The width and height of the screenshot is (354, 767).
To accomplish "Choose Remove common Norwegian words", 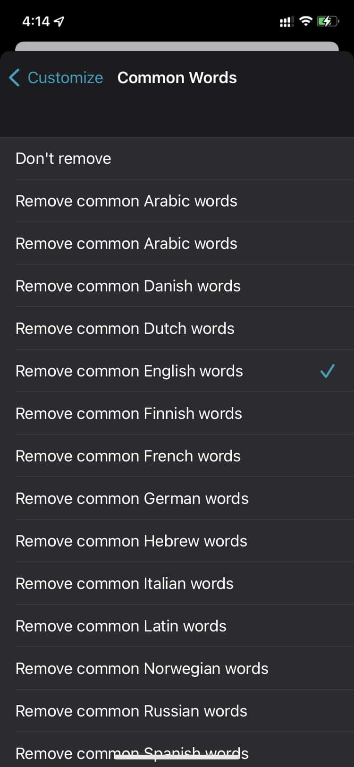I will point(142,669).
